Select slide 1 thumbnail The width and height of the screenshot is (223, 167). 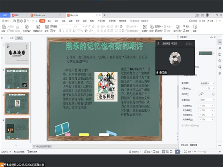point(17,53)
